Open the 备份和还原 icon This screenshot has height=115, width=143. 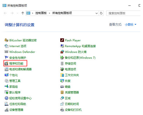[62, 58]
